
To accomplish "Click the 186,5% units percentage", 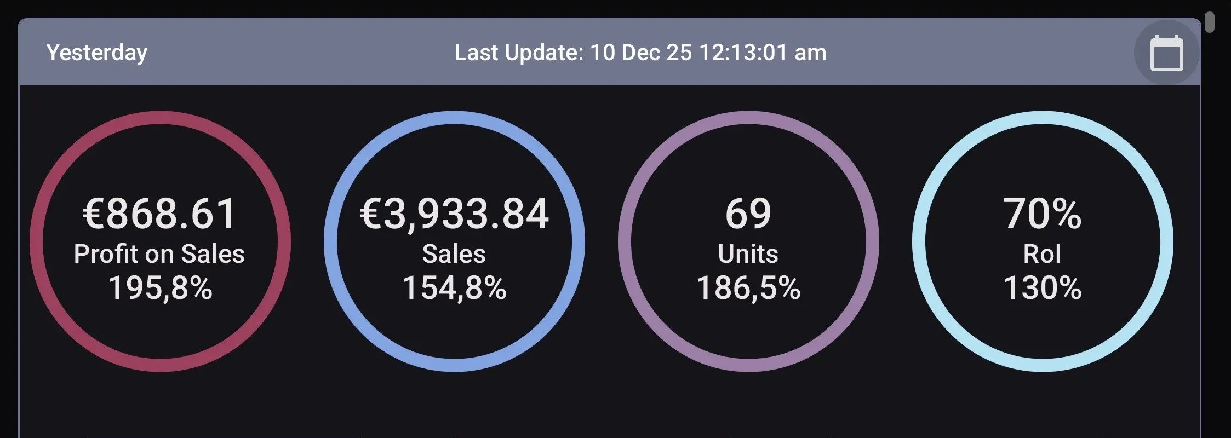I will [748, 288].
